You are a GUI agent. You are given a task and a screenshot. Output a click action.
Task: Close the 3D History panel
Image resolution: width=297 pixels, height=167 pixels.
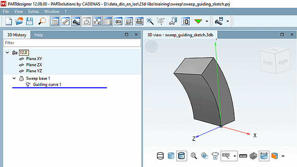coord(136,34)
